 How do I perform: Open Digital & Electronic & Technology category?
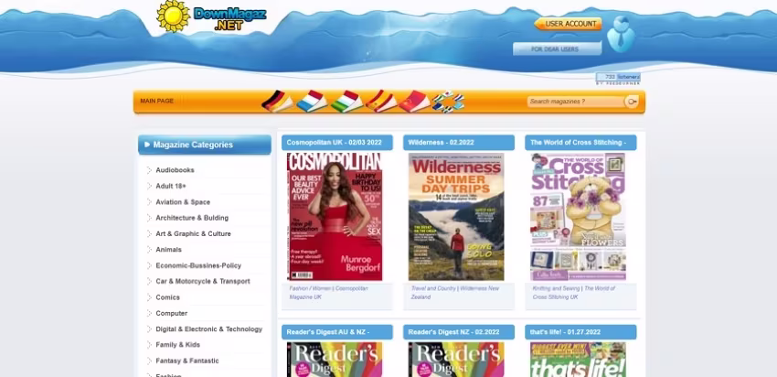[x=209, y=329]
